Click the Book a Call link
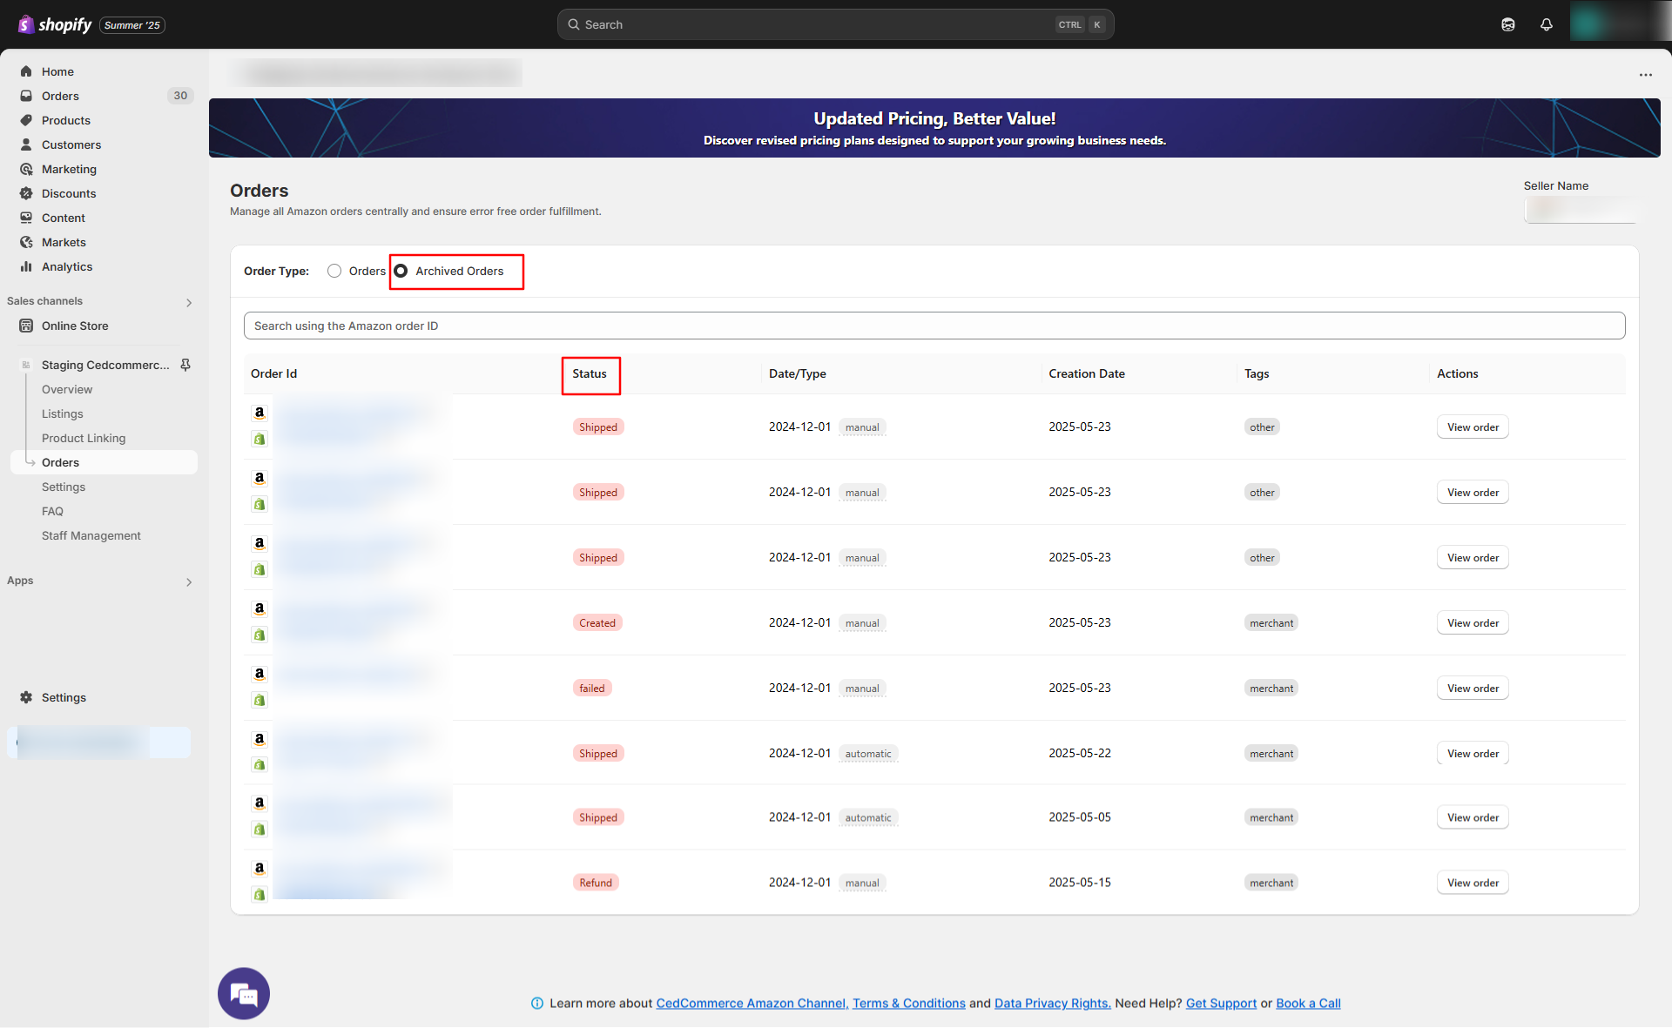The image size is (1672, 1028). [1308, 1003]
